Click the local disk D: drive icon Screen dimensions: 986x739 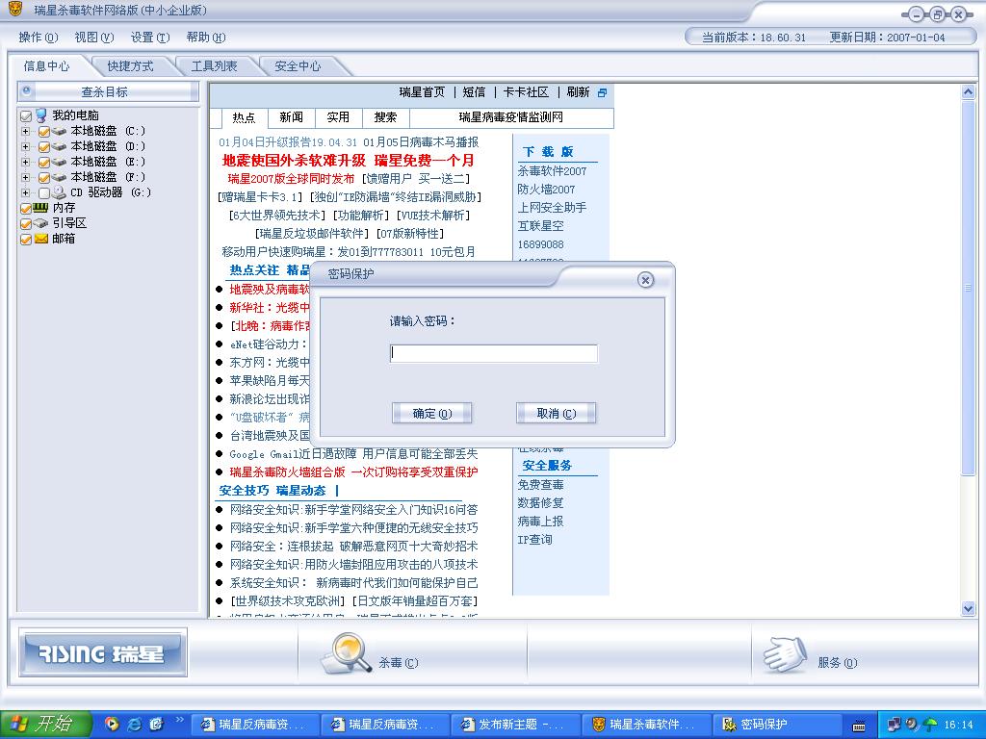(59, 146)
